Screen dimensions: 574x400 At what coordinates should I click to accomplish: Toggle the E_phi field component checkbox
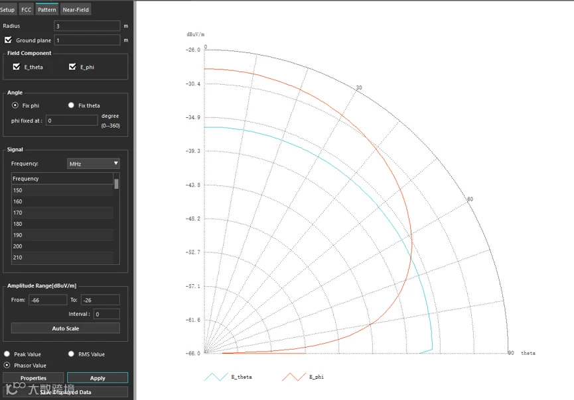point(72,66)
